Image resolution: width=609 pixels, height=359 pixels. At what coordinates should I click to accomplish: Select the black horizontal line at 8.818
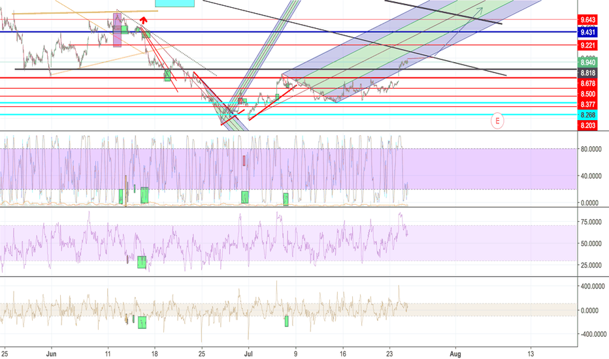pyautogui.click(x=296, y=69)
